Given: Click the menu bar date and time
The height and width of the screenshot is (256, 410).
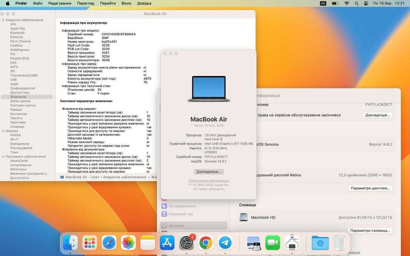Looking at the screenshot, I should [389, 3].
